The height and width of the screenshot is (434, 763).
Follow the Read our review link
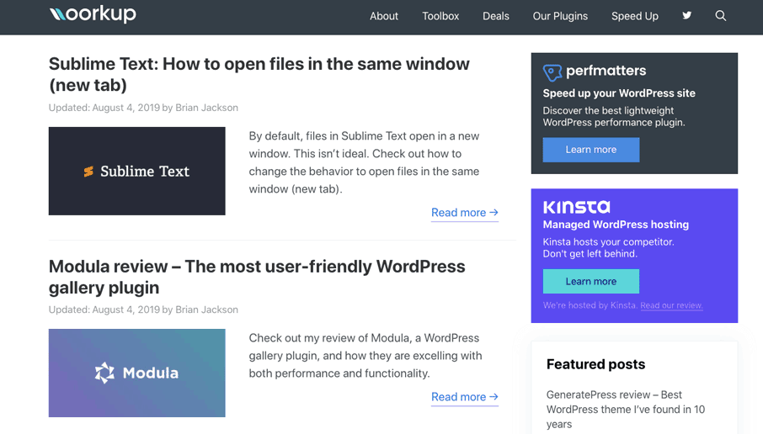tap(671, 305)
